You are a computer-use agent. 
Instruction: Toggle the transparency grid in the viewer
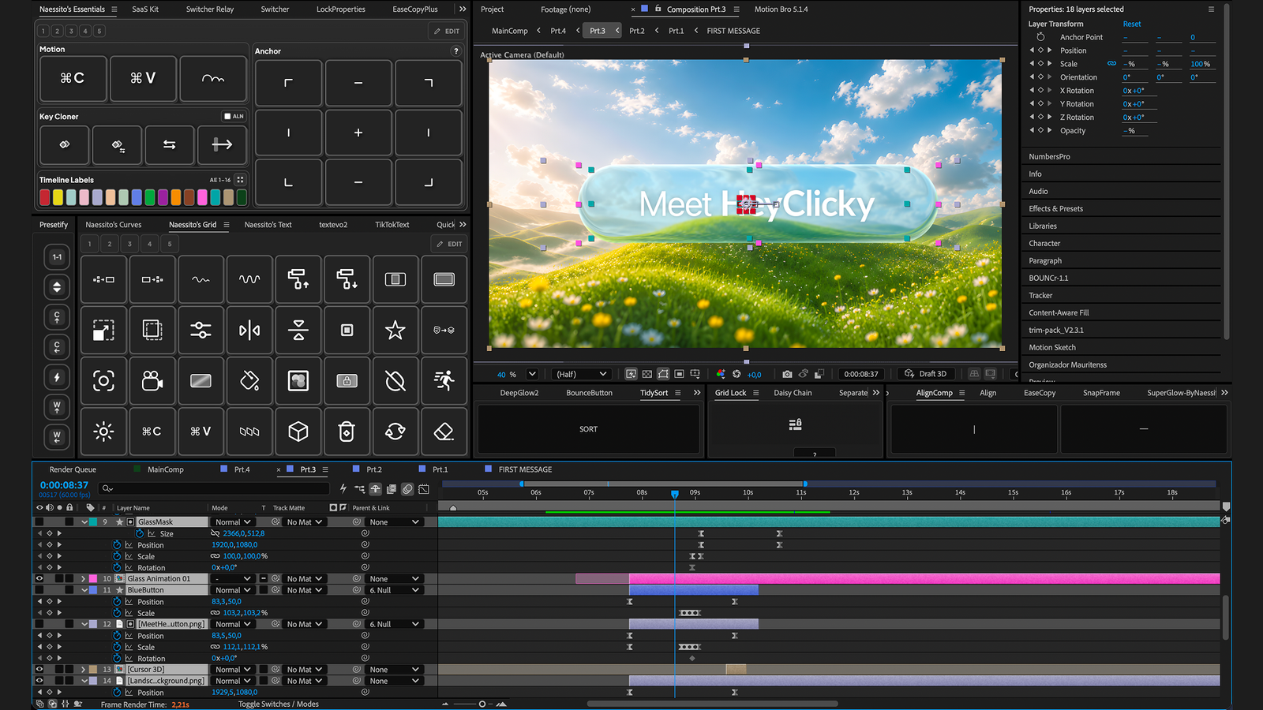point(647,374)
